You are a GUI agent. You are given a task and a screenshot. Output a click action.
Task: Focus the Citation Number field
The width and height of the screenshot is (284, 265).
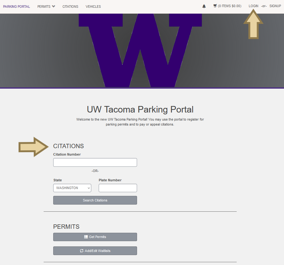click(95, 162)
